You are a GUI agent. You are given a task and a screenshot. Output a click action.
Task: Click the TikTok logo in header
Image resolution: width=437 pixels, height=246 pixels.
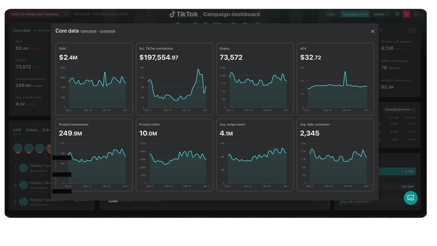click(x=184, y=14)
